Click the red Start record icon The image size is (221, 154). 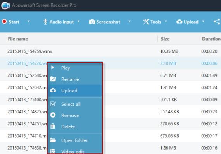pyautogui.click(x=4, y=22)
